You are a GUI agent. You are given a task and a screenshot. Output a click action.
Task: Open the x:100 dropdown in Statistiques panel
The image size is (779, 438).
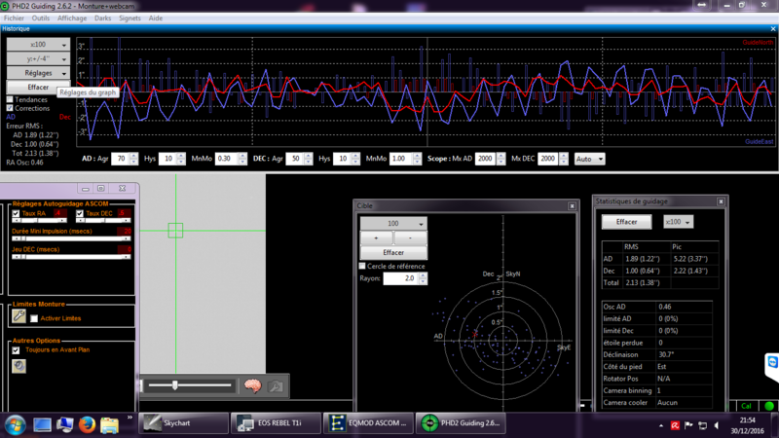678,222
